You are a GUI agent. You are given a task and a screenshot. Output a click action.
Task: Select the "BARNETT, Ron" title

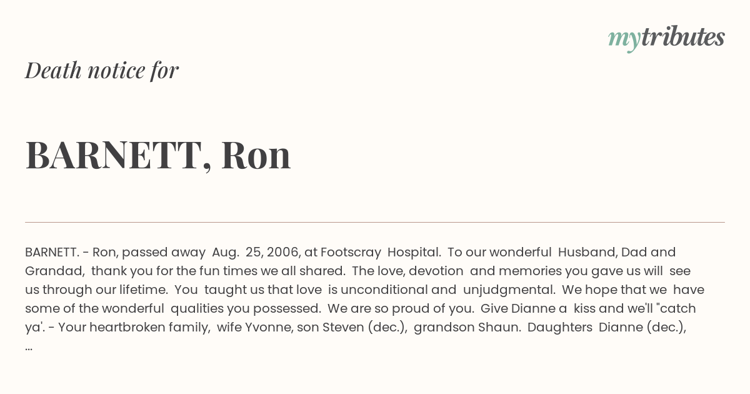(x=158, y=155)
